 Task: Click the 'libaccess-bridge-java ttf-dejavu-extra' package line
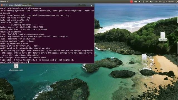(x=47, y=53)
